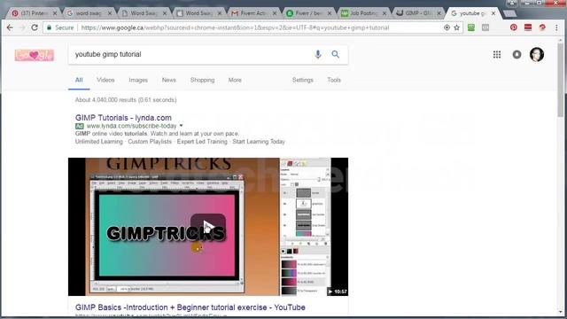Open 'GIMP Tutorials - lynda.com' ad link

click(123, 118)
